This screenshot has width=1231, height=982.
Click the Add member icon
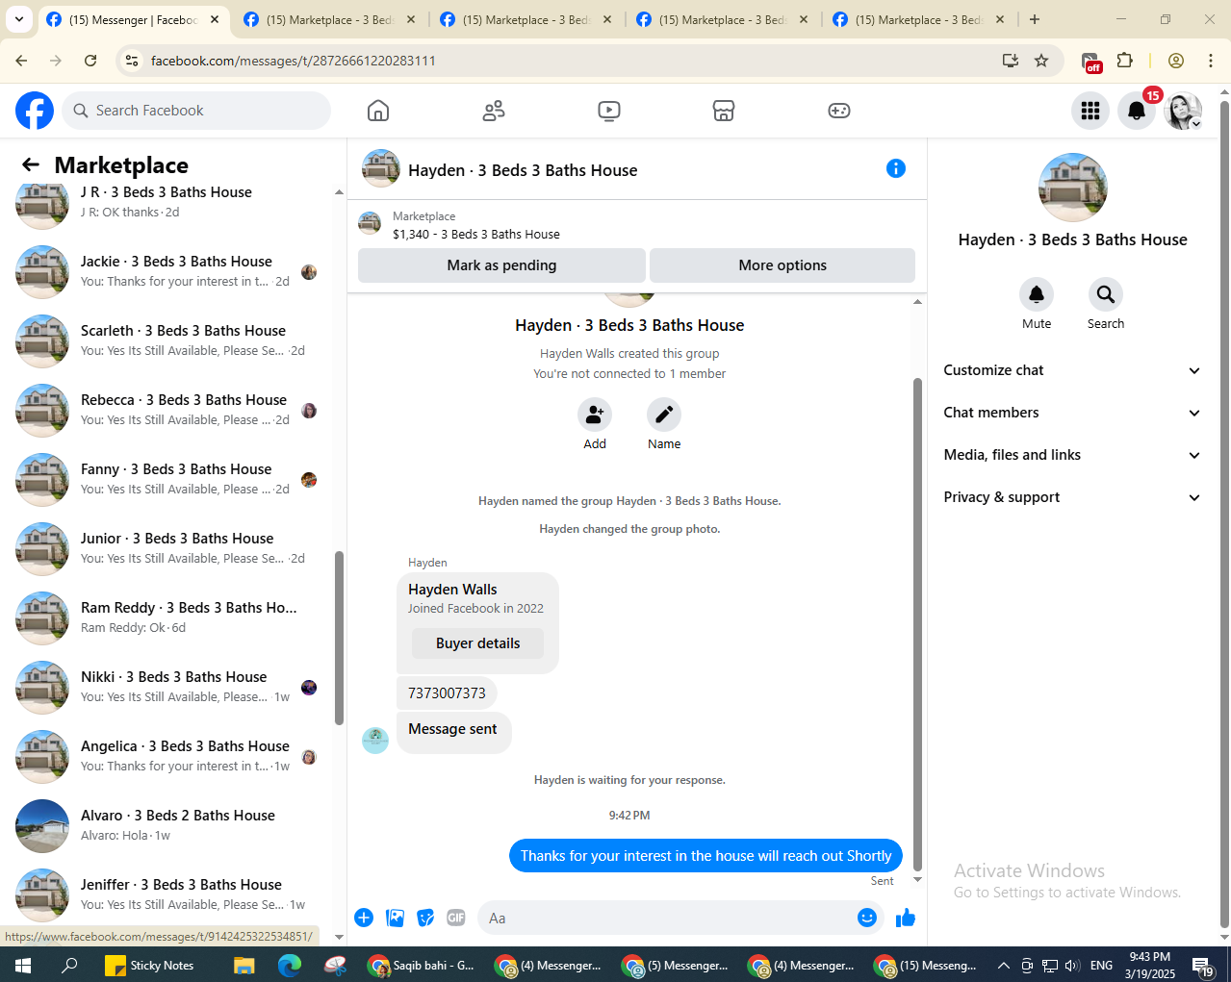[595, 415]
